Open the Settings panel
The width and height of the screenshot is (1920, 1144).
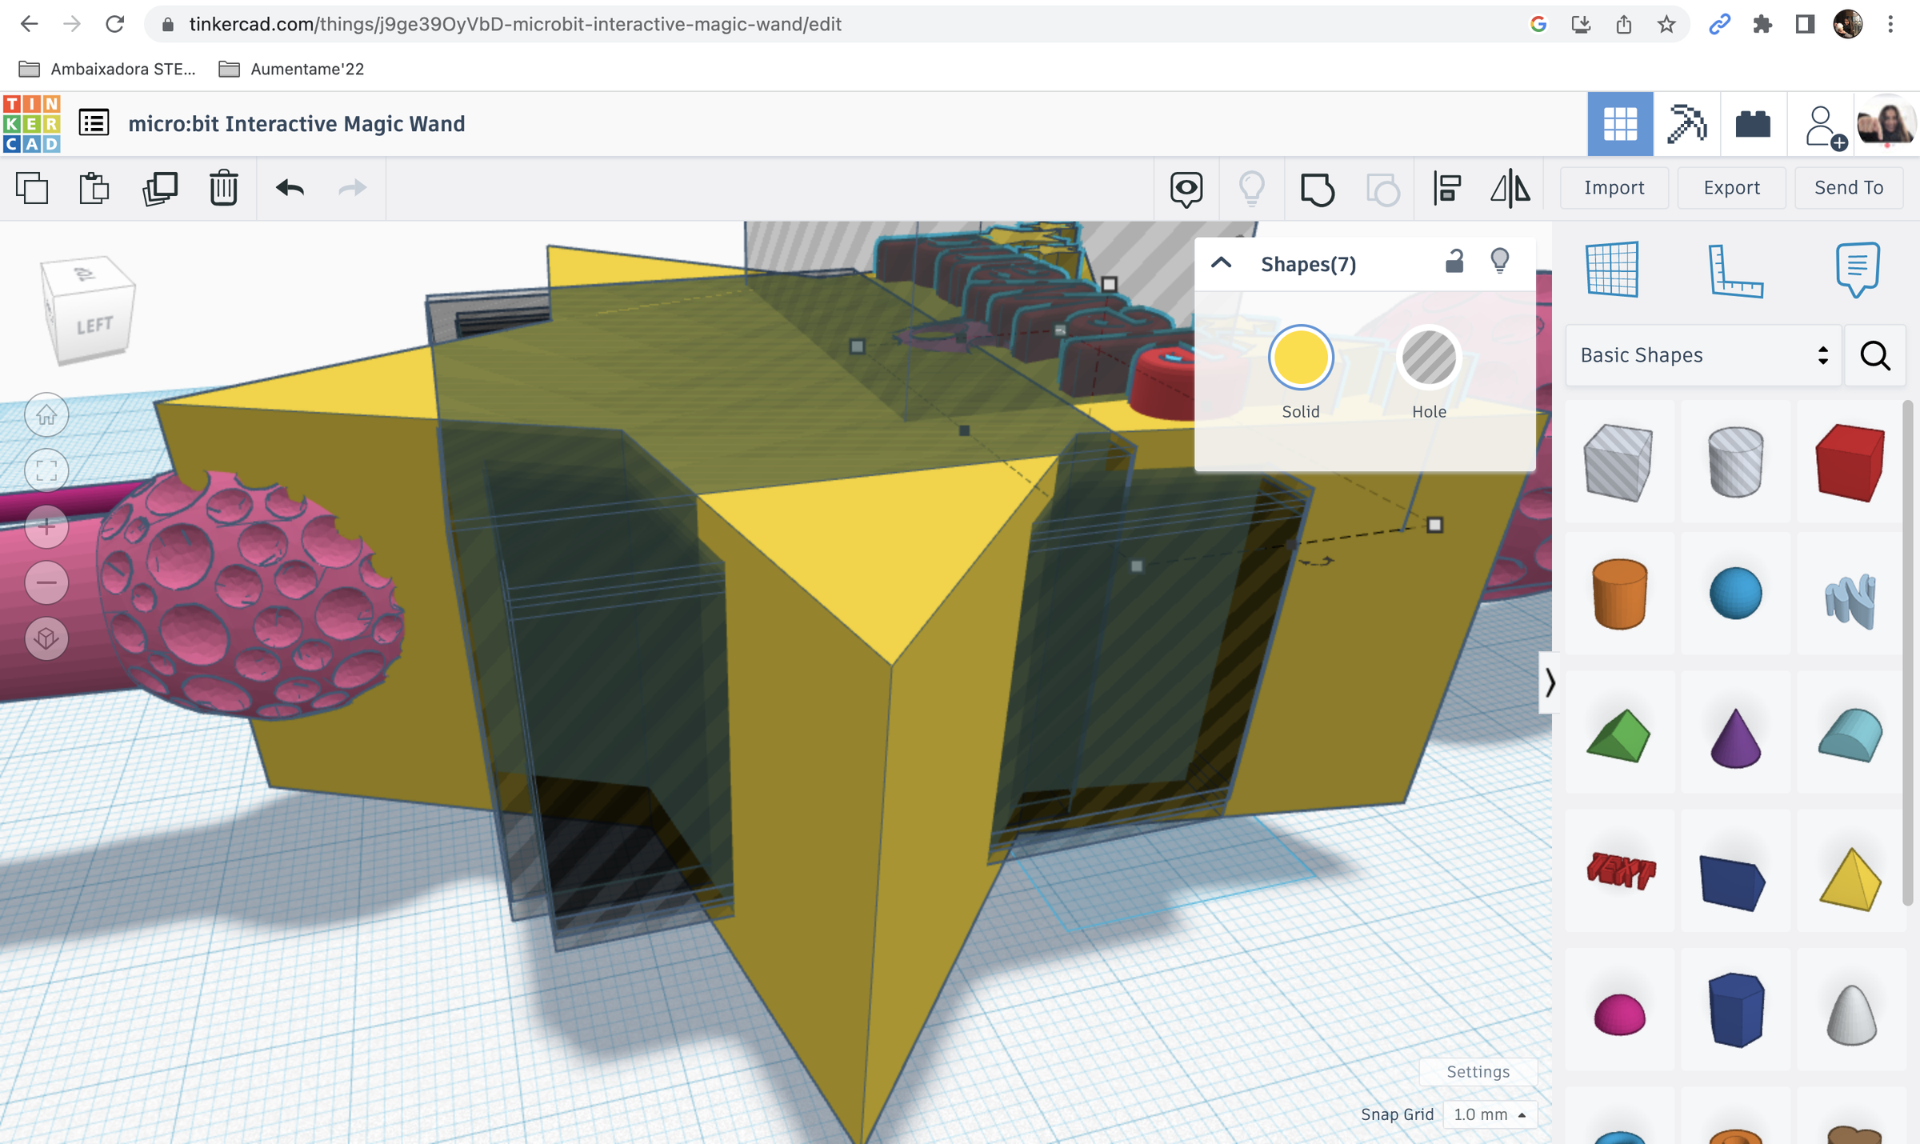coord(1478,1072)
